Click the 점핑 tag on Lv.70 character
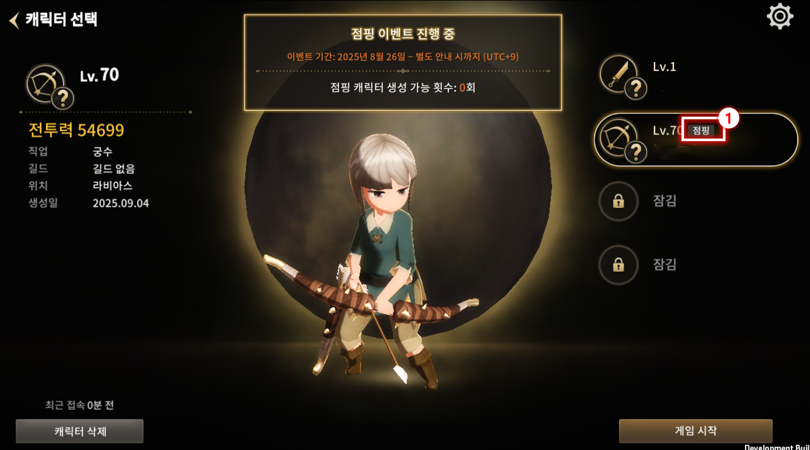810x450 pixels. 701,131
